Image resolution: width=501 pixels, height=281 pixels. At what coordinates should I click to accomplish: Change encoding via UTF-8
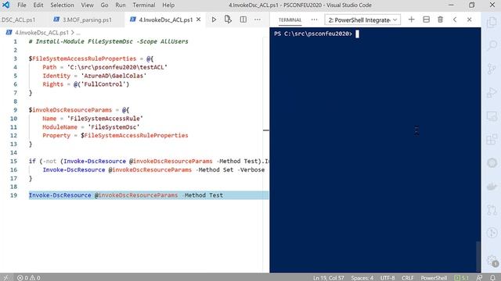(387, 278)
